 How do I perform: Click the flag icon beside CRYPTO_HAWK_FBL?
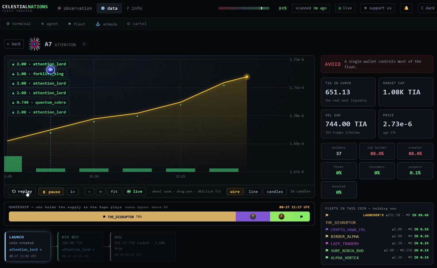327,230
